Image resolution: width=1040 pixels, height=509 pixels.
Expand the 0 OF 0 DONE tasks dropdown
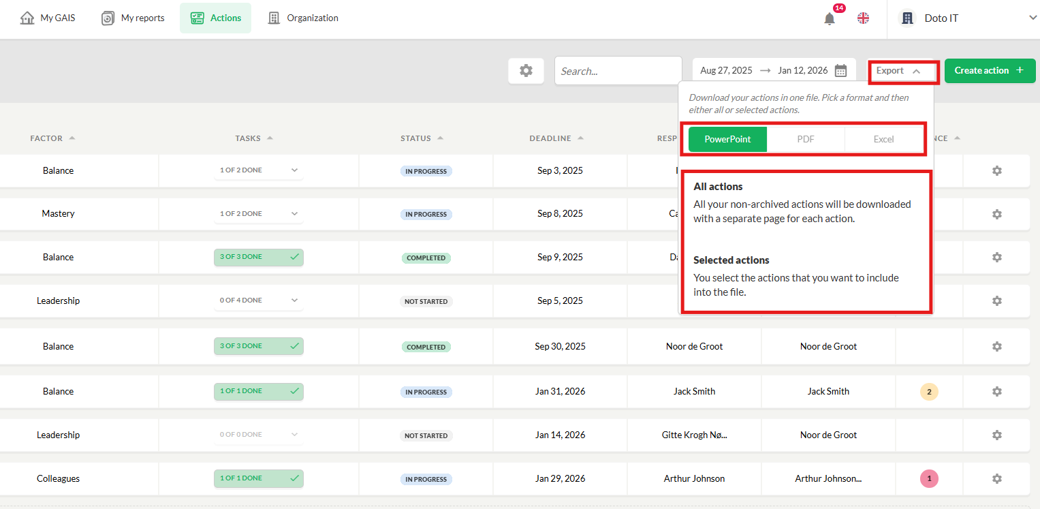click(259, 435)
